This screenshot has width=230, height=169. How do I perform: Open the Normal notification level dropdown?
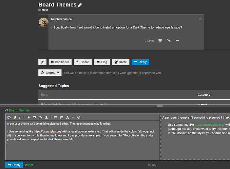(50, 73)
